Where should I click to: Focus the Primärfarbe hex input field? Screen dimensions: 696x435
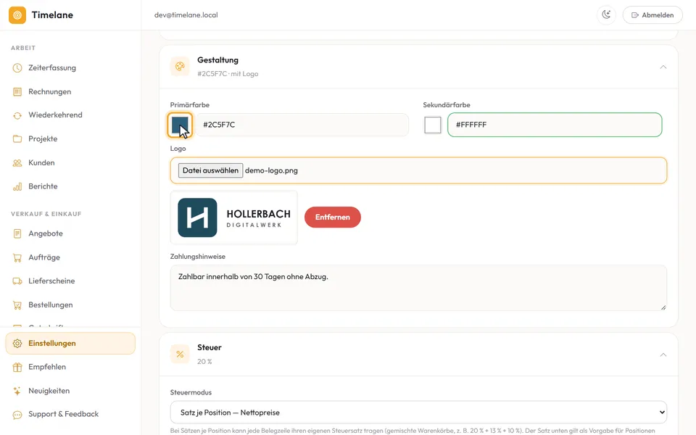pos(302,125)
